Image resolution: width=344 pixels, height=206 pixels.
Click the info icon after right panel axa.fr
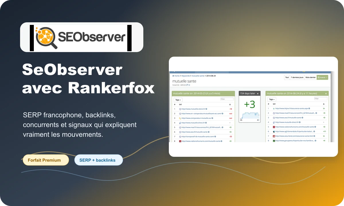click(x=302, y=118)
